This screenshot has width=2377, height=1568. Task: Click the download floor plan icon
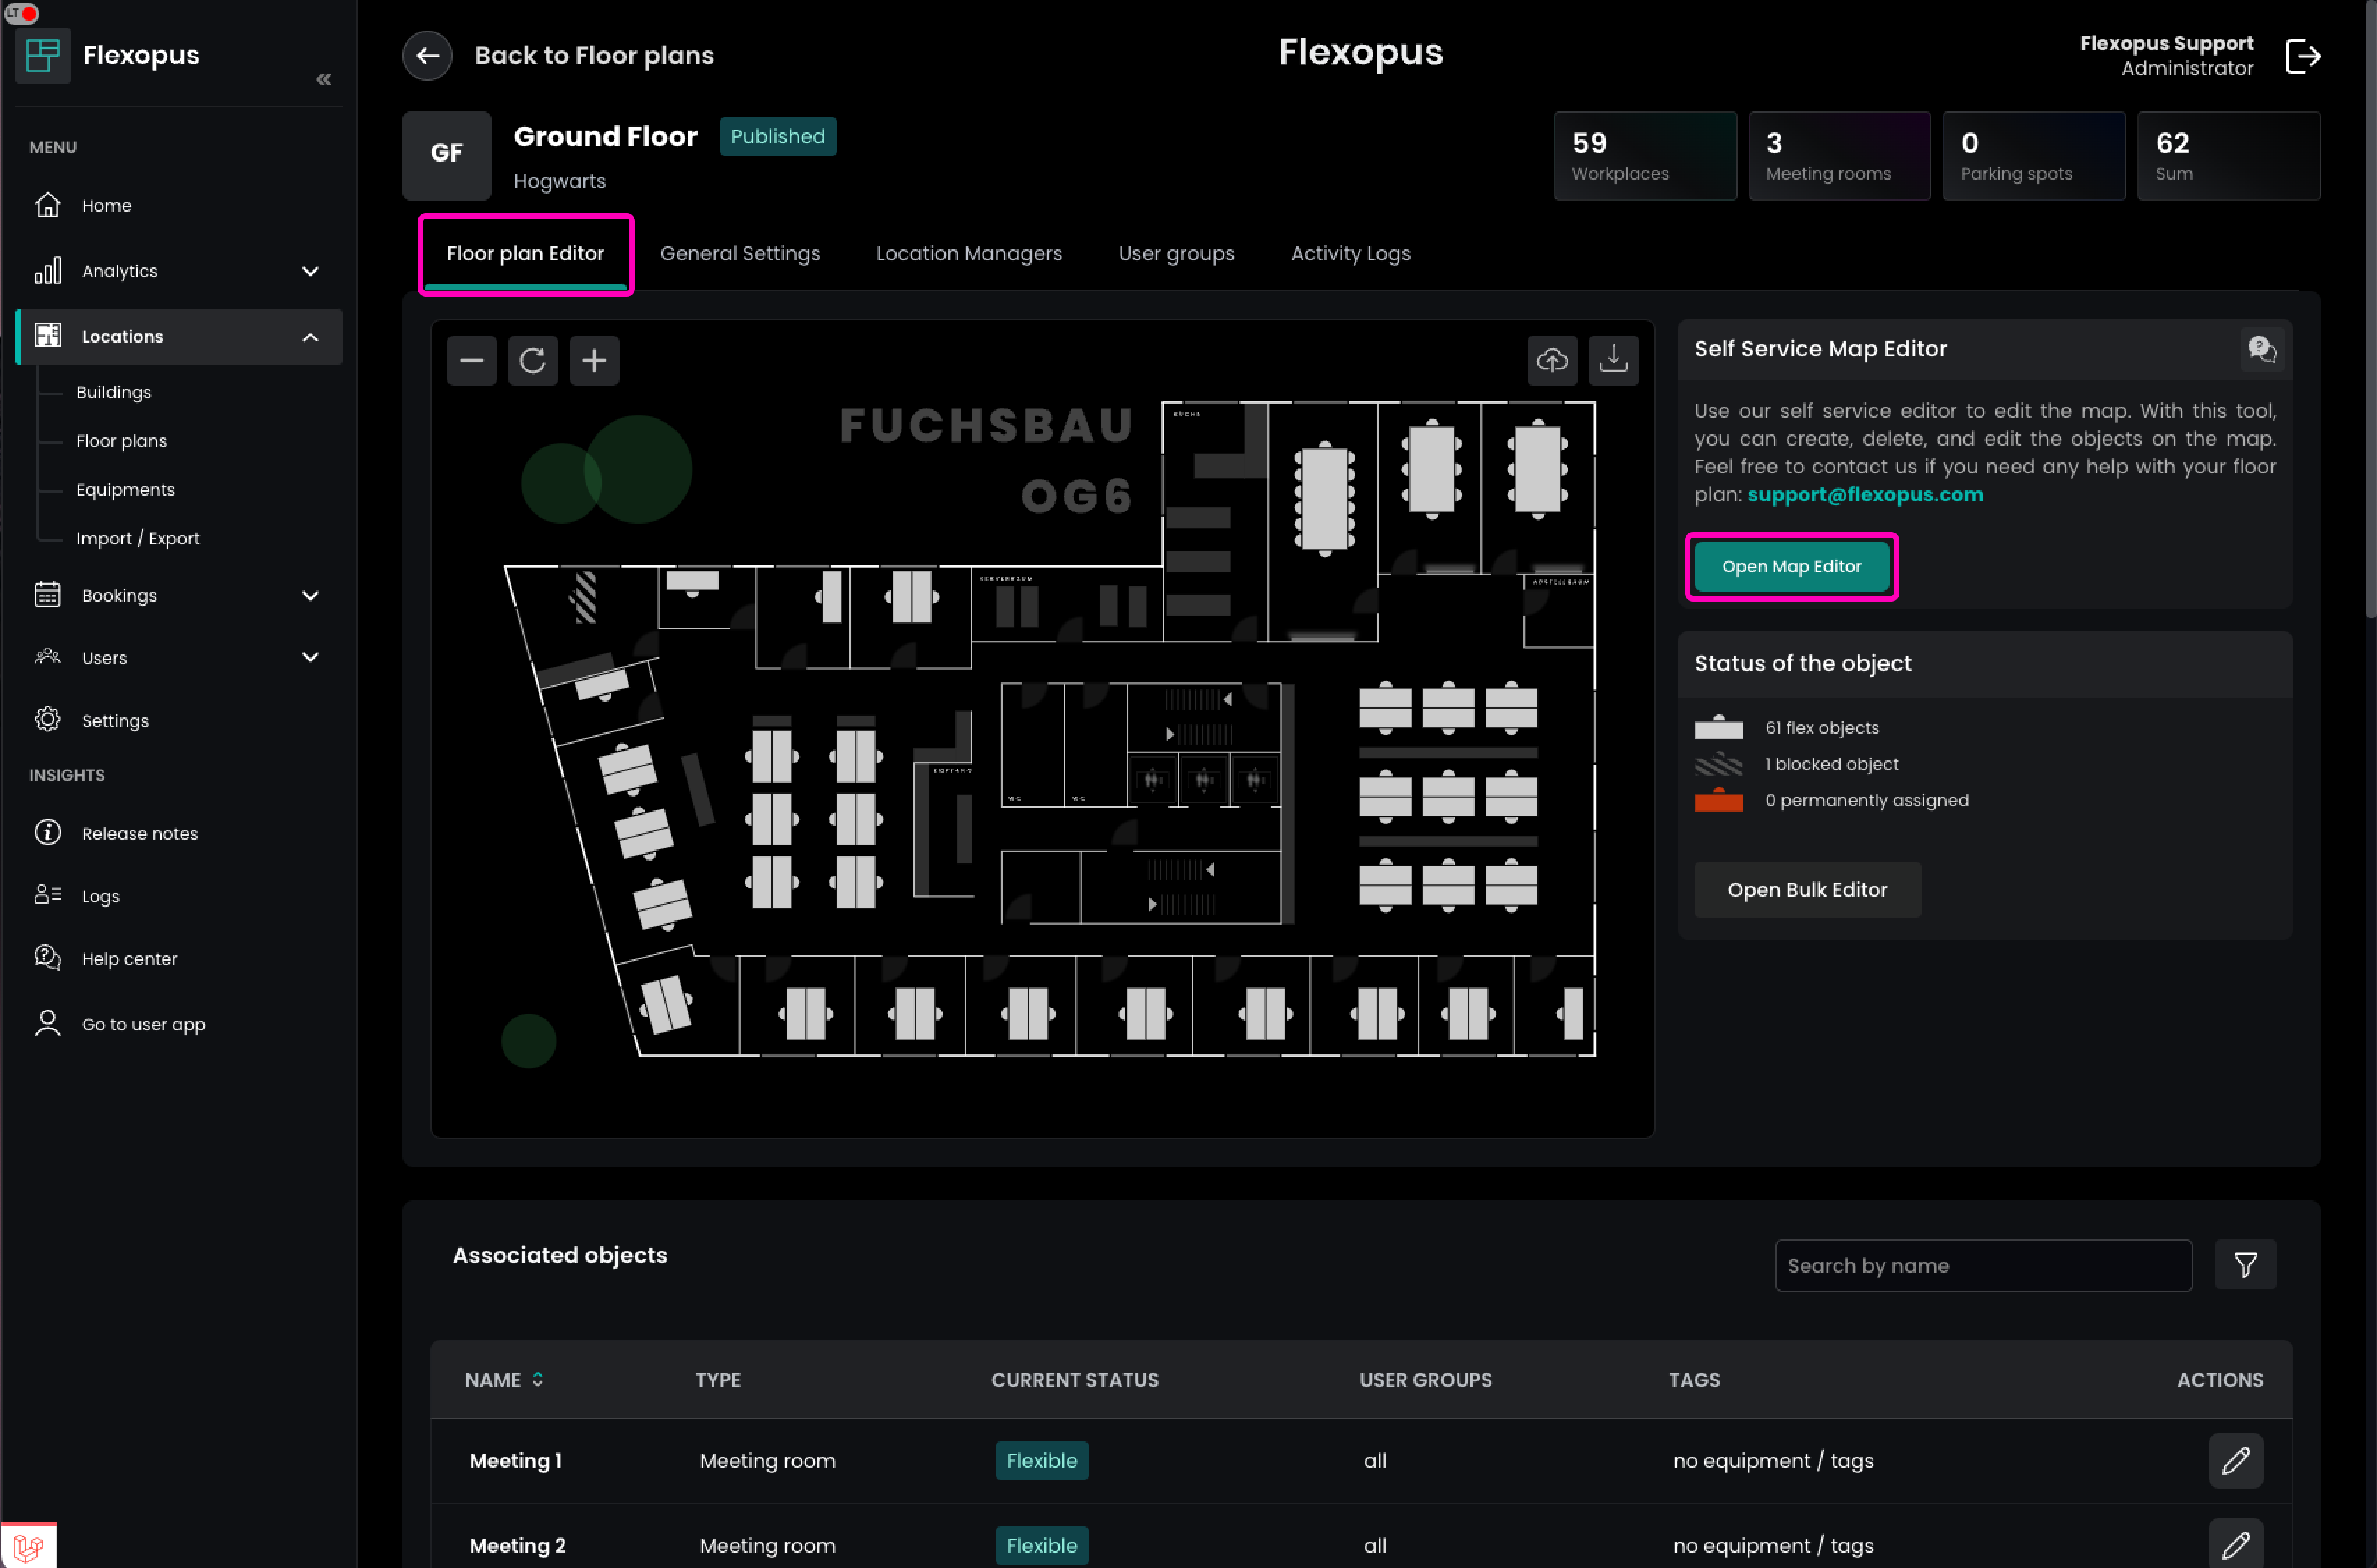click(x=1613, y=360)
